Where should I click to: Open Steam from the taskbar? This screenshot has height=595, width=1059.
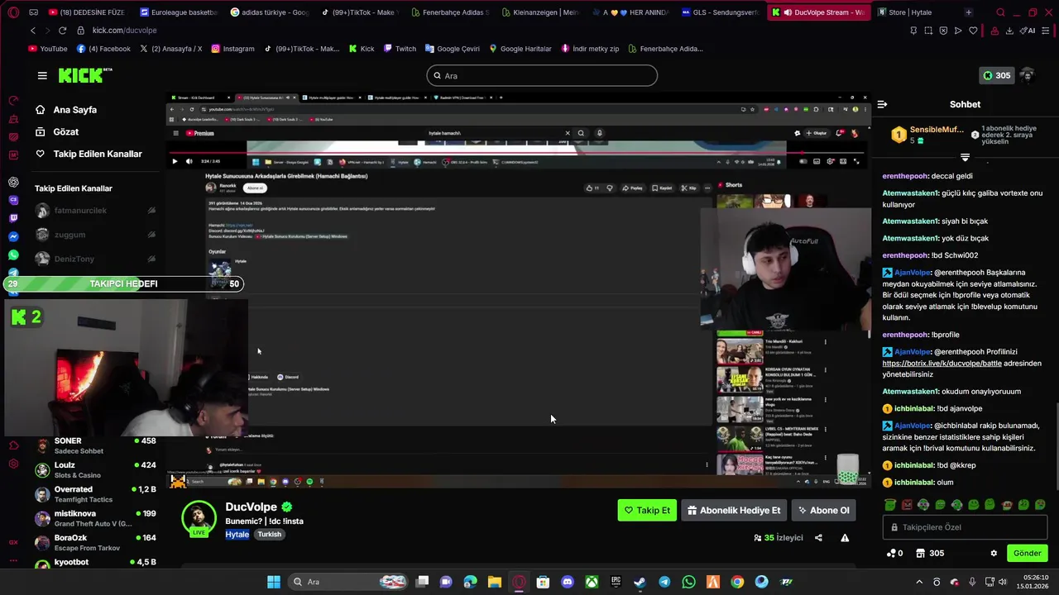[x=640, y=582]
